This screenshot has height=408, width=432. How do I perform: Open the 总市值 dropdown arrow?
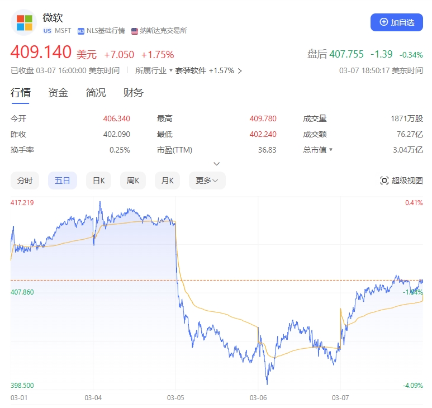pyautogui.click(x=331, y=150)
